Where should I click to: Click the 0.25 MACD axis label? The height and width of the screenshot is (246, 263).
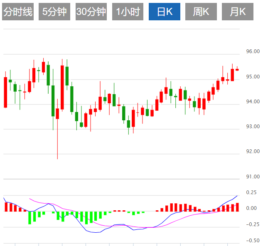point(251,192)
